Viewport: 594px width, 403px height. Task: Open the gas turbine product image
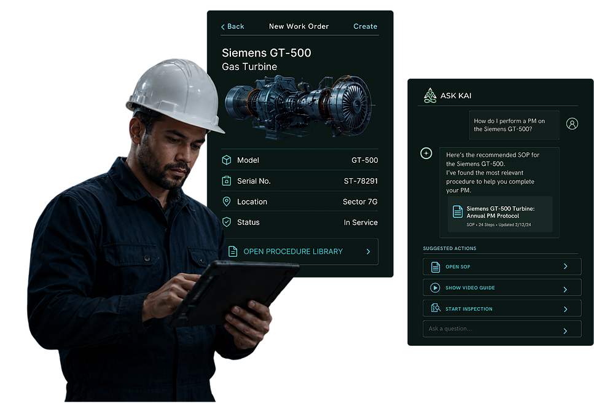pyautogui.click(x=299, y=106)
